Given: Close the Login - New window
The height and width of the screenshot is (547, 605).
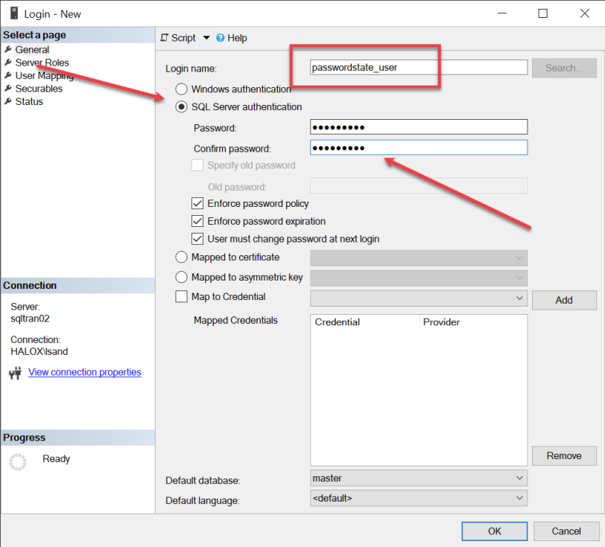Looking at the screenshot, I should pos(585,13).
